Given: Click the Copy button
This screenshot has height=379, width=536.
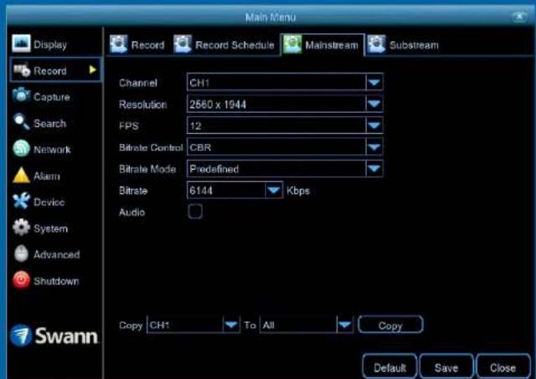Looking at the screenshot, I should point(390,325).
